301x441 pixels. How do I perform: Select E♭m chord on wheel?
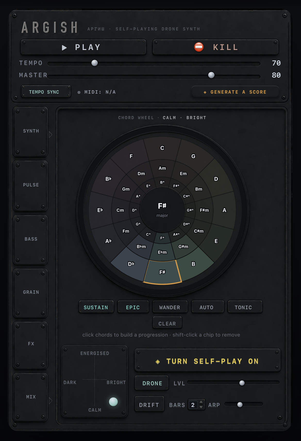coord(162,252)
